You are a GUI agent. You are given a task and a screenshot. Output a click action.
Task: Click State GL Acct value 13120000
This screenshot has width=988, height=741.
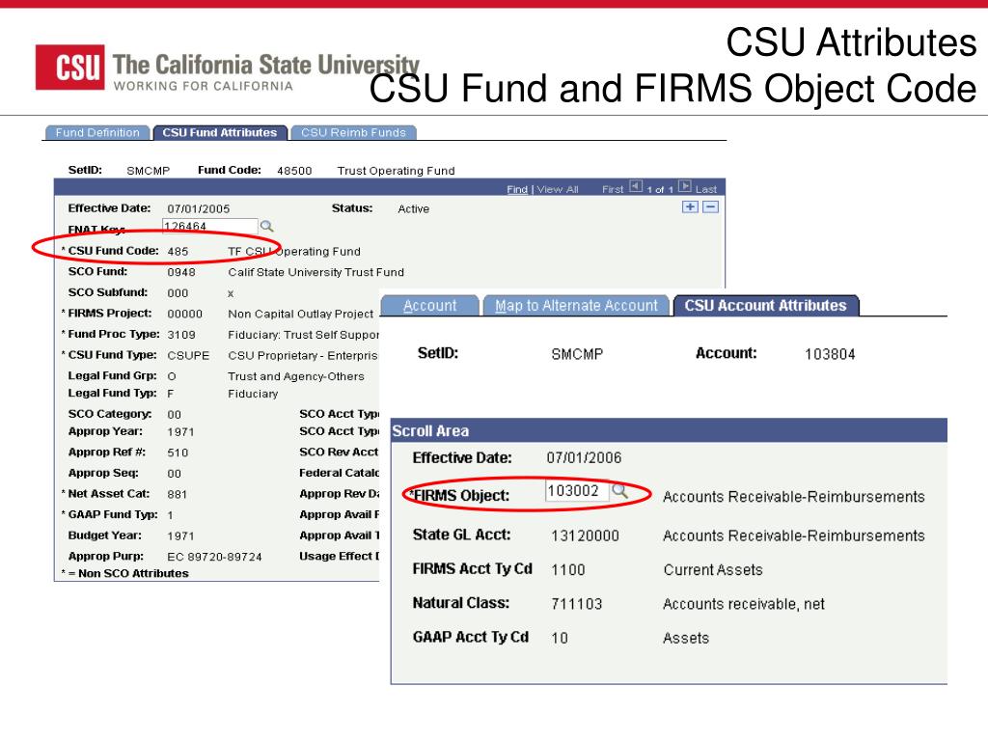pos(585,535)
